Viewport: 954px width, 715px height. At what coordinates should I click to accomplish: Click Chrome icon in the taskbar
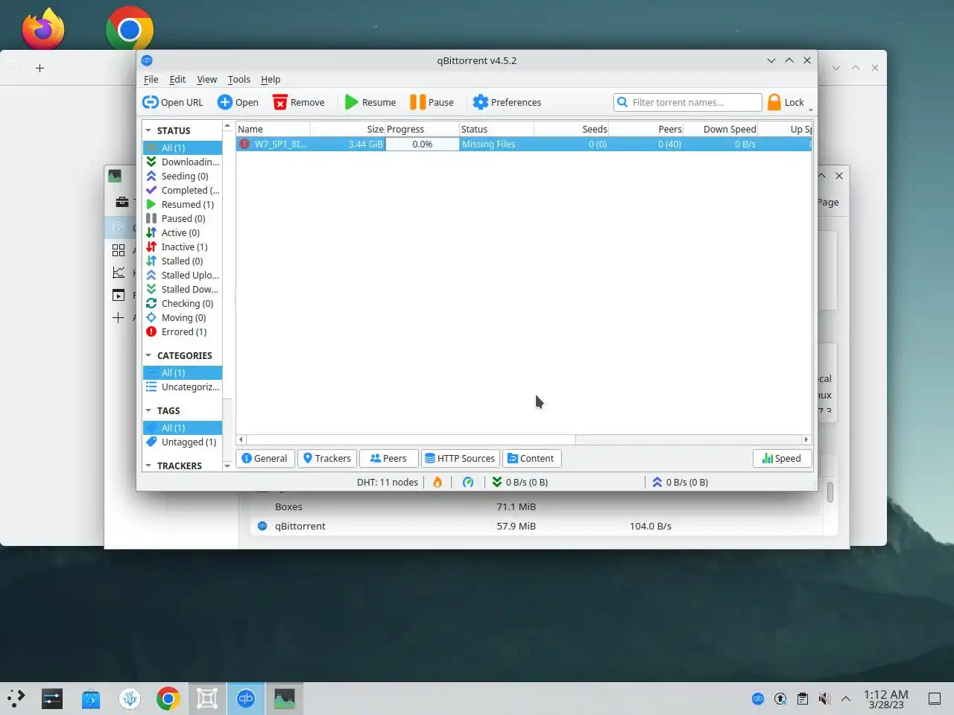(x=168, y=699)
